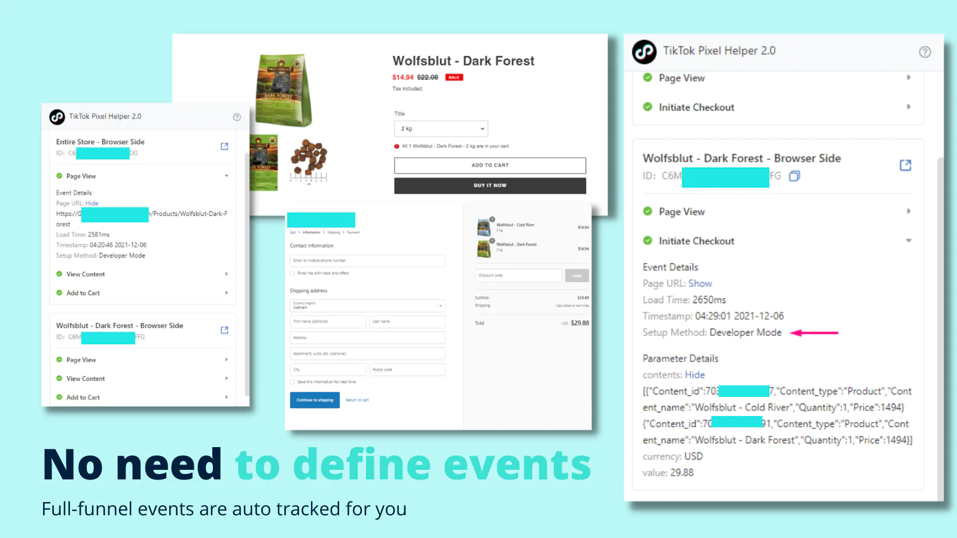
Task: Expand Add to Cart under Entire Store
Action: (x=227, y=293)
